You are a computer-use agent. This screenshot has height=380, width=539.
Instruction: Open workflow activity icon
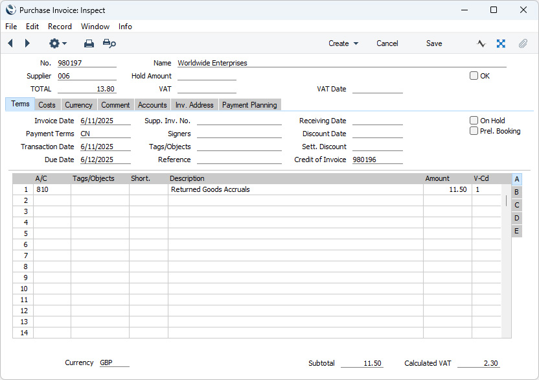(x=481, y=43)
